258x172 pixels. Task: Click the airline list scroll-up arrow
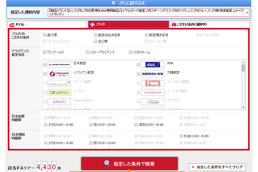pyautogui.click(x=243, y=62)
